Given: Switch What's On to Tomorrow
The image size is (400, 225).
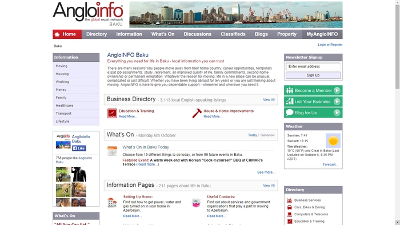Looking at the screenshot, I should (267, 135).
